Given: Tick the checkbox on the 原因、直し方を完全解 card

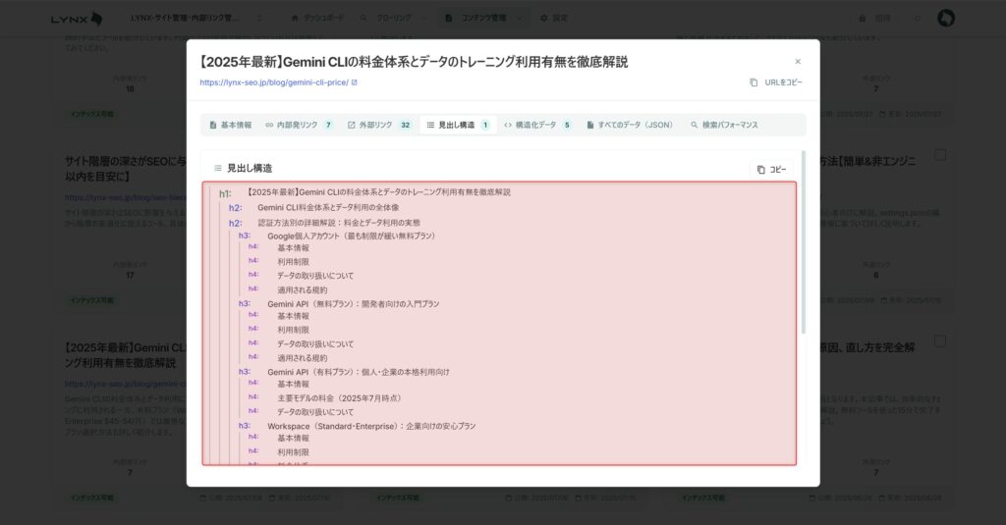Looking at the screenshot, I should click(940, 341).
